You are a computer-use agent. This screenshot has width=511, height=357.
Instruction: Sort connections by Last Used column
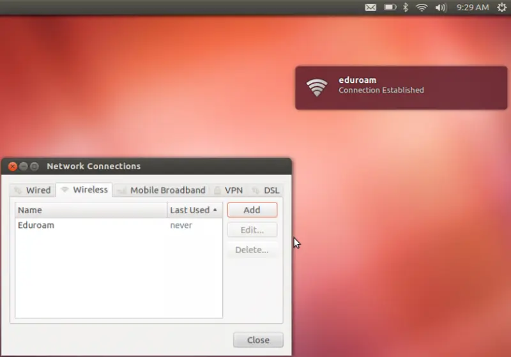point(194,209)
